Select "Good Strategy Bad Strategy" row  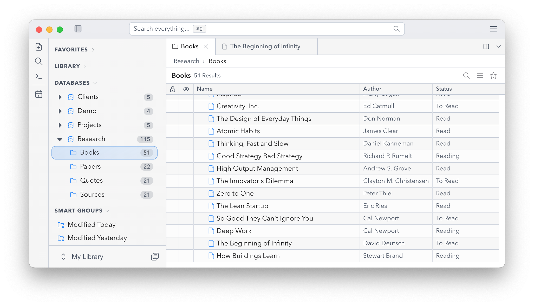point(333,156)
